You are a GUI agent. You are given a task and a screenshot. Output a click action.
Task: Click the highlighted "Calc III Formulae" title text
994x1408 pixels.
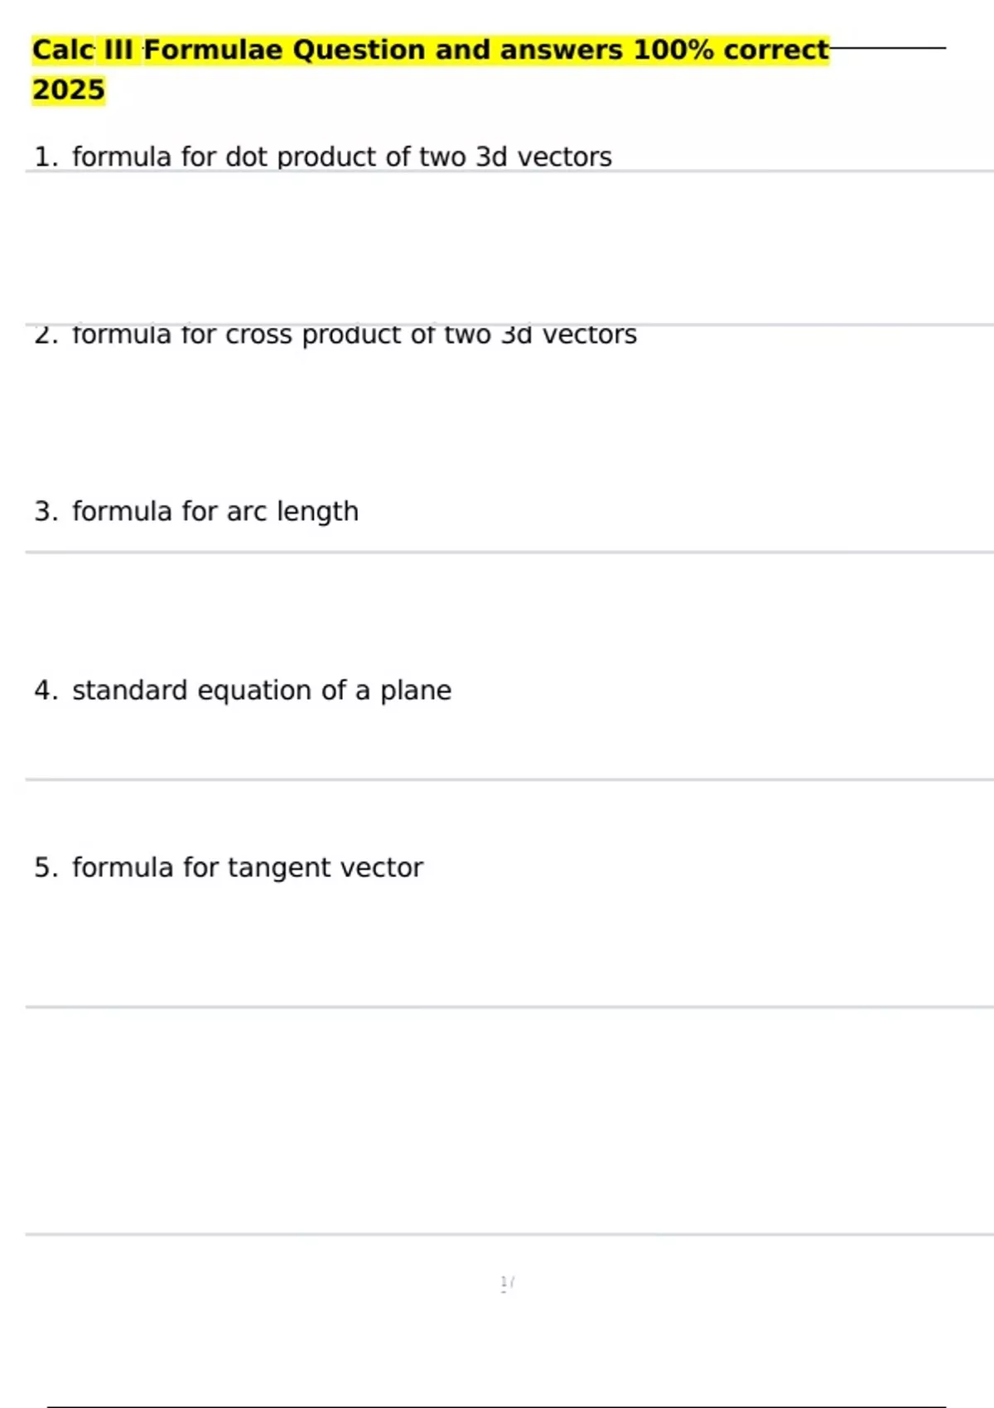(157, 51)
